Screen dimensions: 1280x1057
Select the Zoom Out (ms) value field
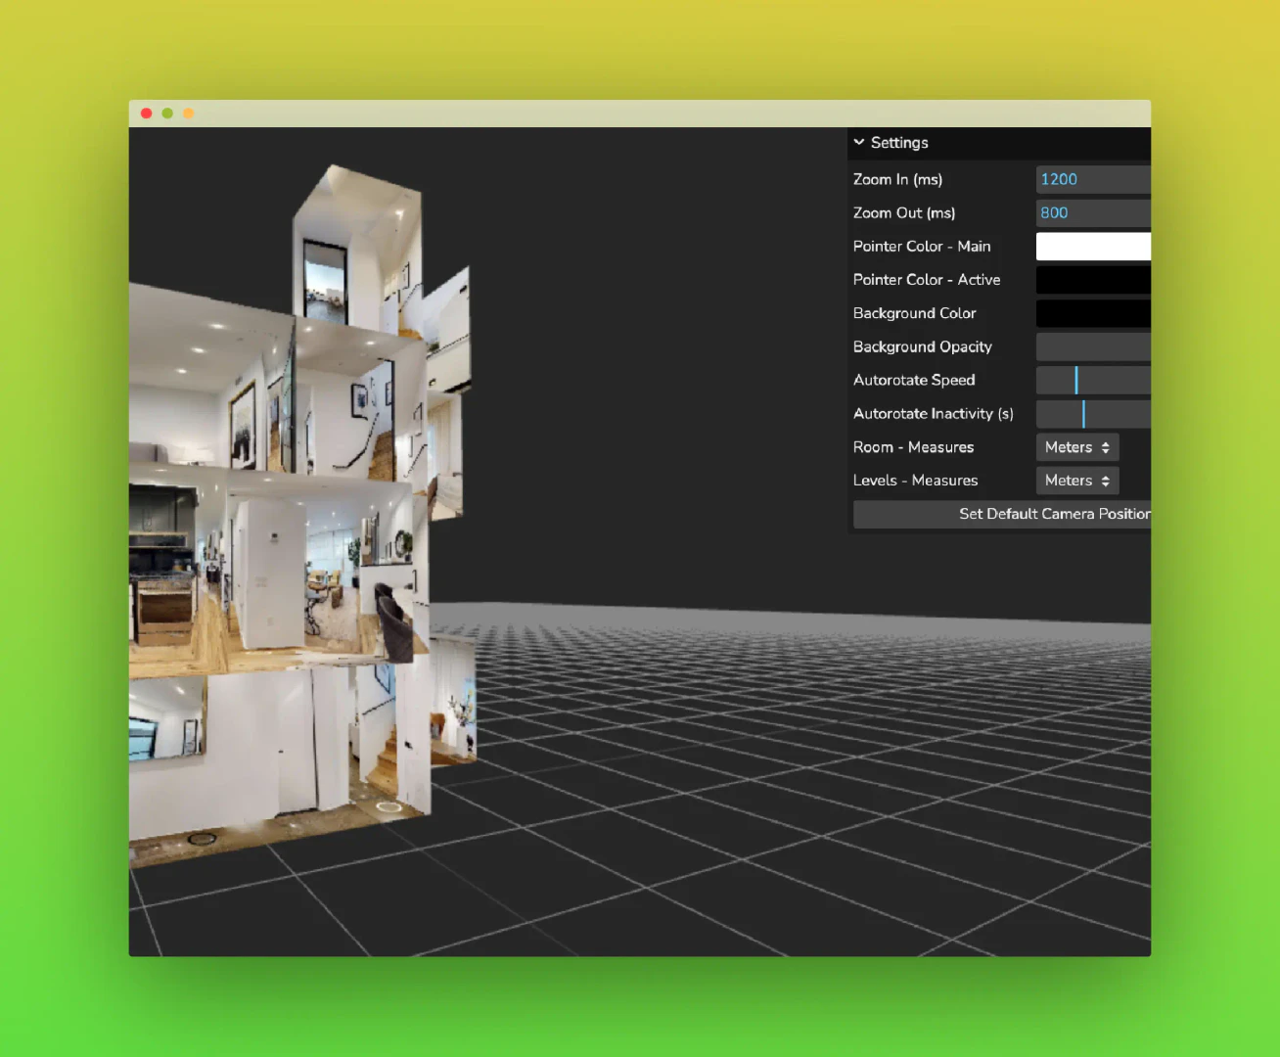click(1093, 212)
